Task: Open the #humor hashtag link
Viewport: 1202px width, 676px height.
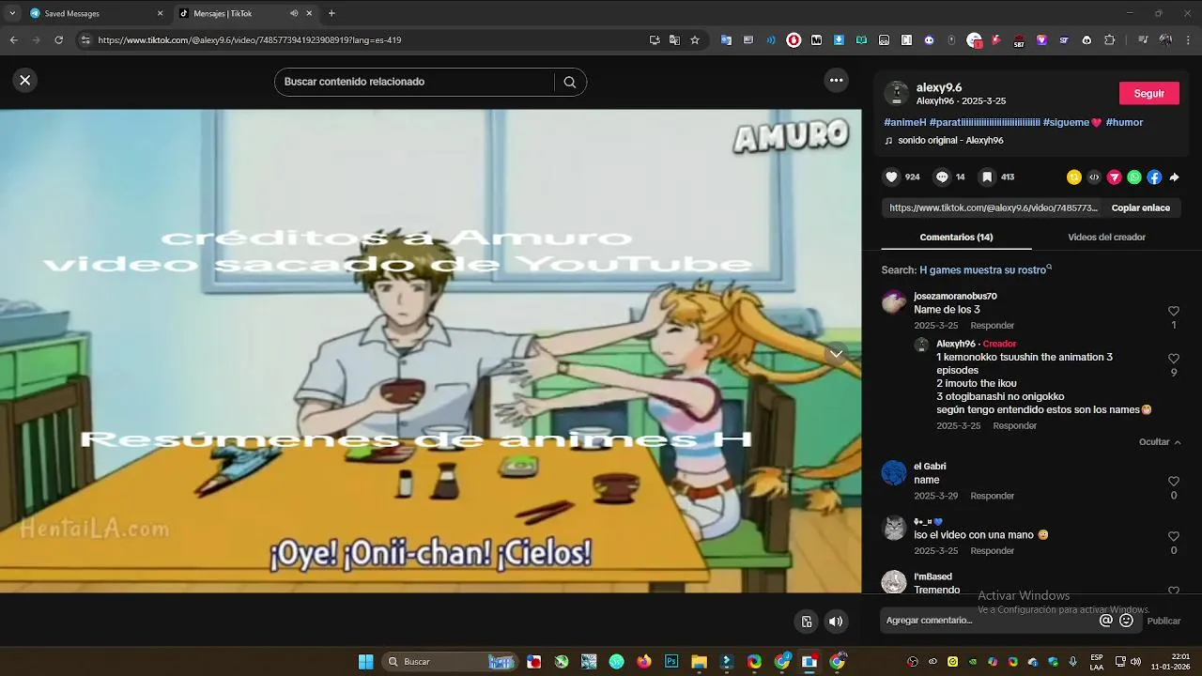Action: (x=1124, y=123)
